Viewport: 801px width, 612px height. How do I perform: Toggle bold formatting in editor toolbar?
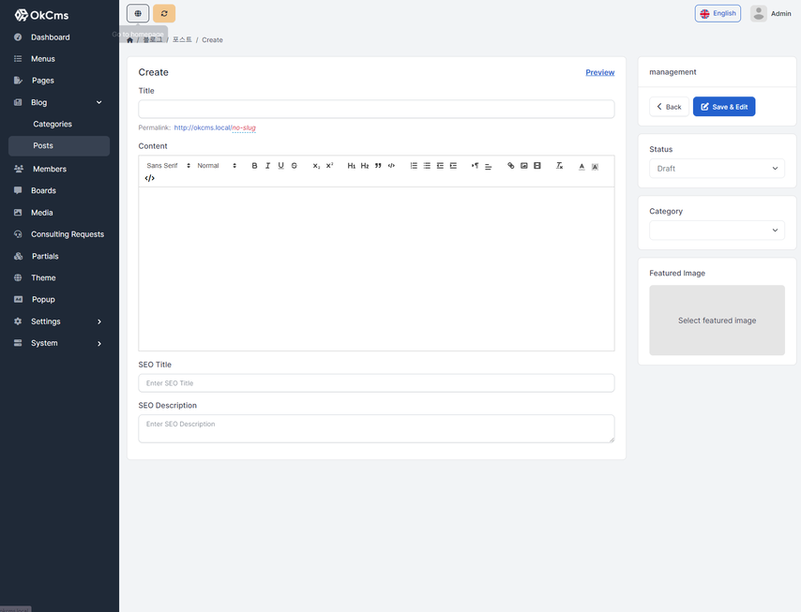coord(254,166)
